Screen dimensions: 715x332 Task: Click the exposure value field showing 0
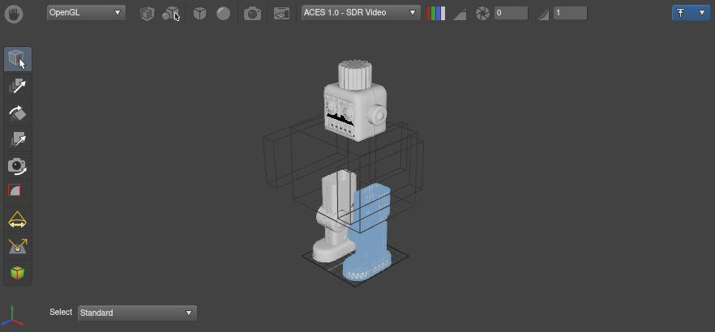click(511, 13)
